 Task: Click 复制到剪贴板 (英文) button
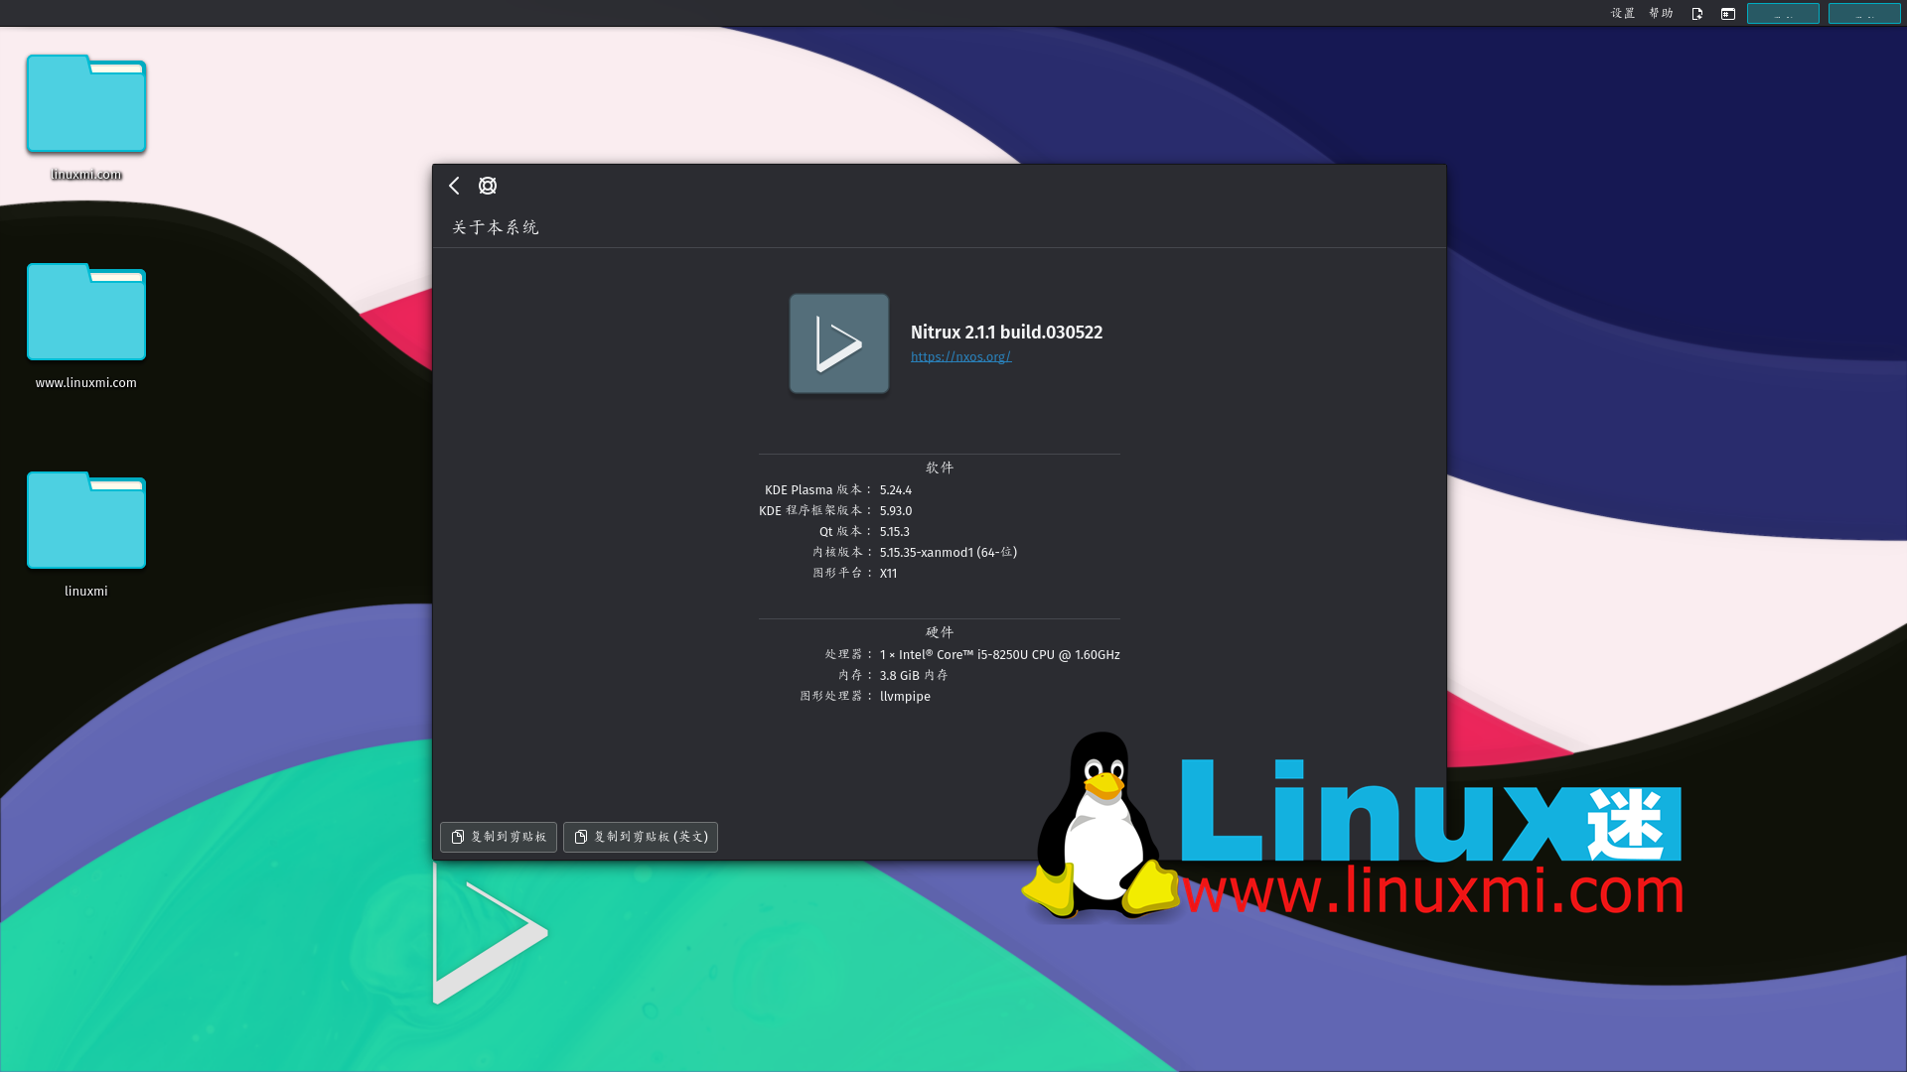(x=641, y=837)
